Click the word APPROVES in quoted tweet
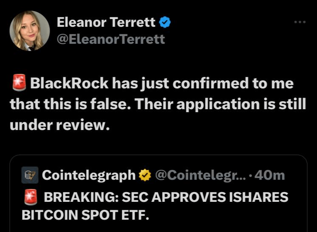Viewport: 317px width, 232px height. 188,197
